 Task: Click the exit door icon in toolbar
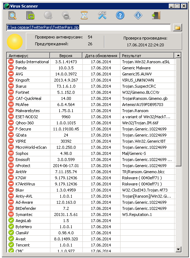[156, 15]
